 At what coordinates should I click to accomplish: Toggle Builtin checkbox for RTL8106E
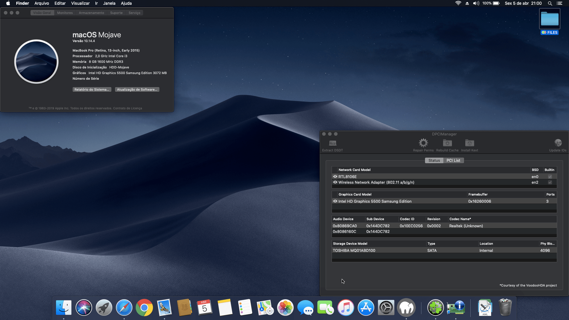tap(550, 177)
